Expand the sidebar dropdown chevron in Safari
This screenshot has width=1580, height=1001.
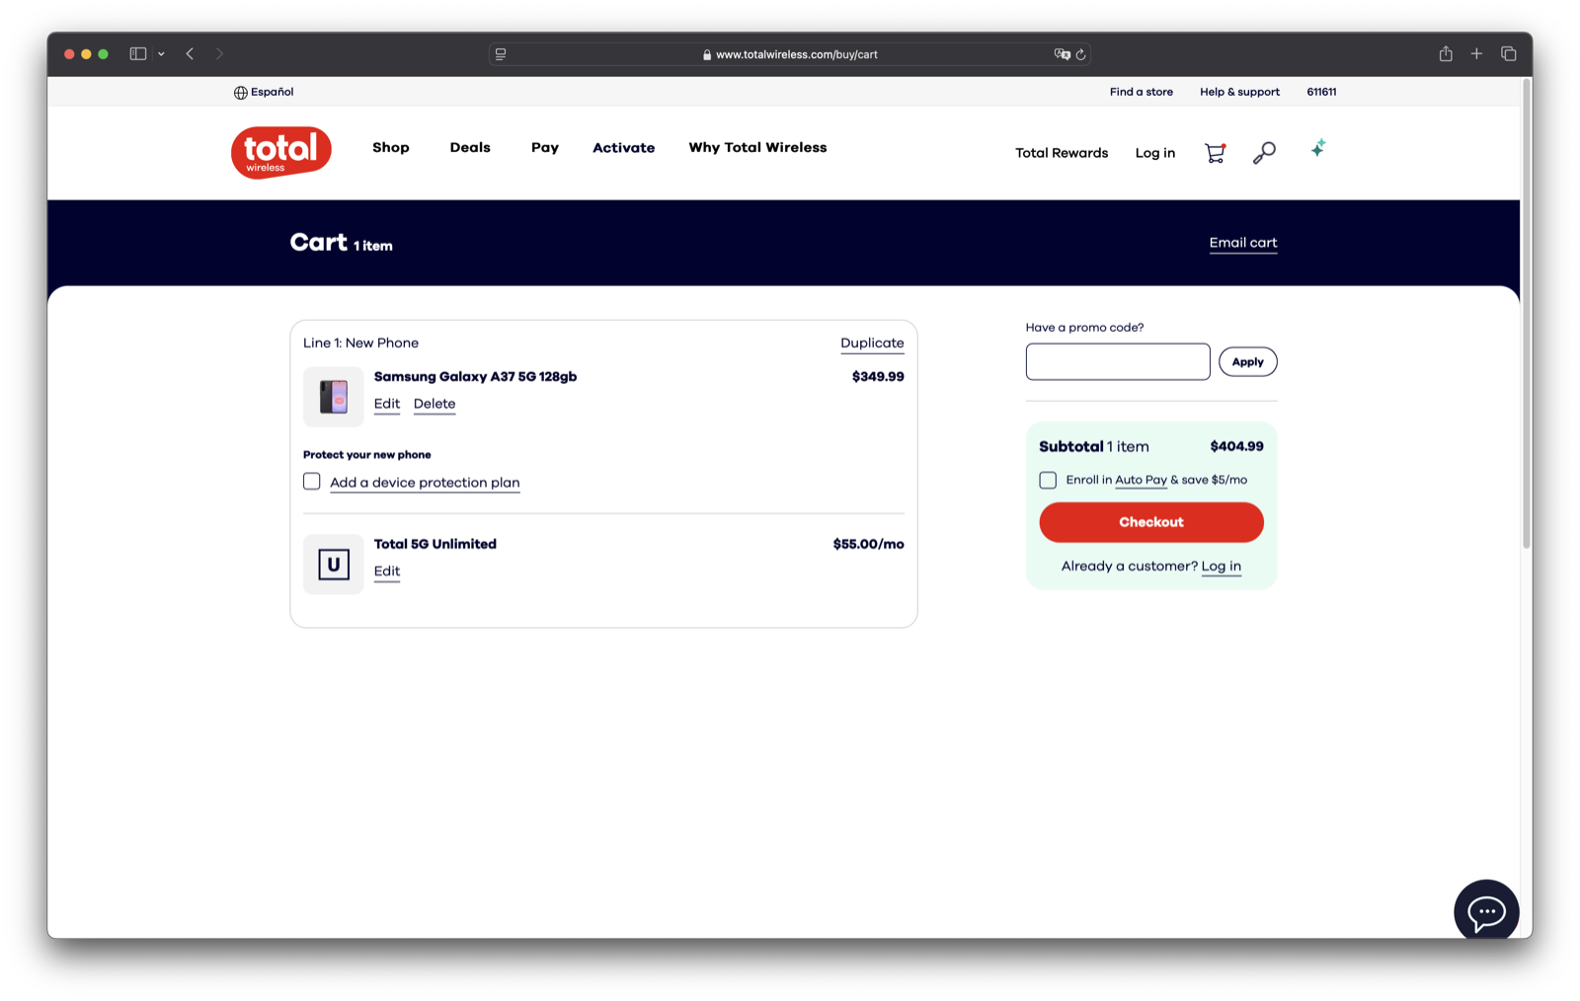(x=161, y=54)
